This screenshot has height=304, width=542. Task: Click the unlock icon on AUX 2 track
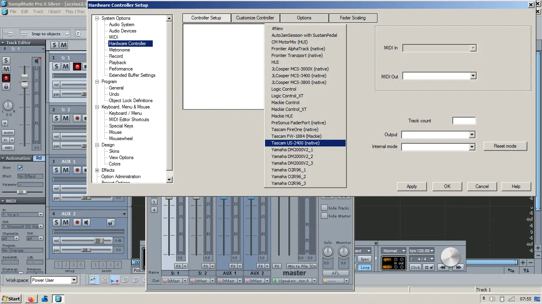(x=111, y=223)
